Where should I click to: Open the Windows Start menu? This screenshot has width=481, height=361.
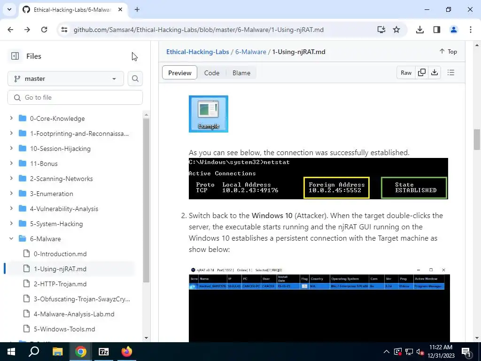pyautogui.click(x=11, y=352)
